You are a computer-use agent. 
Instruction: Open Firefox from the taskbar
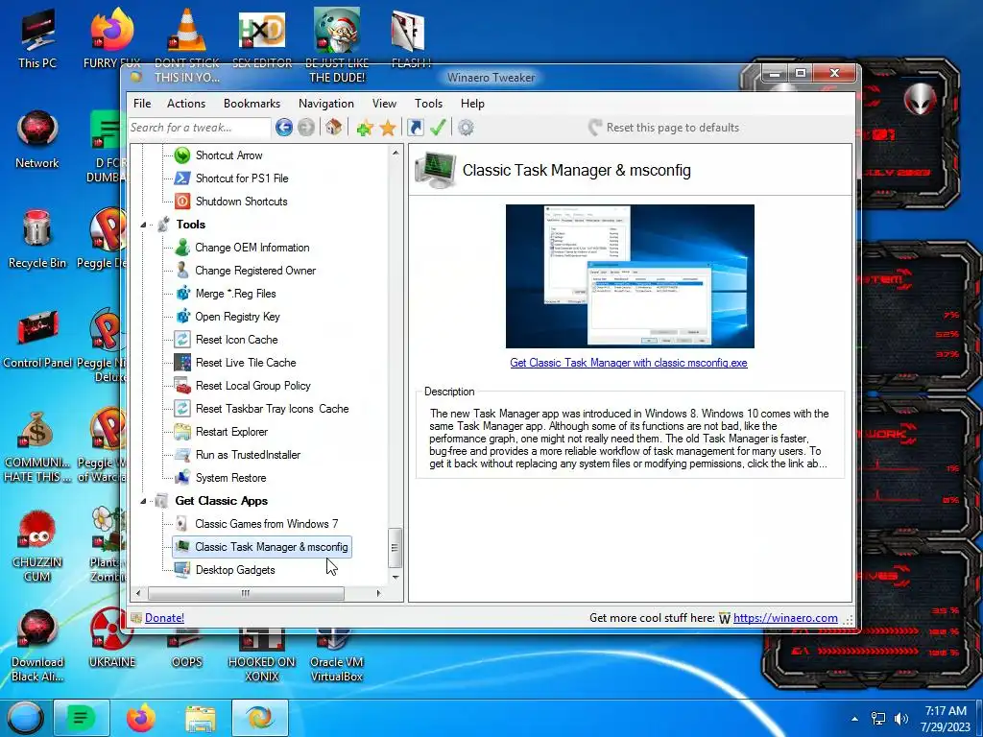pyautogui.click(x=140, y=718)
